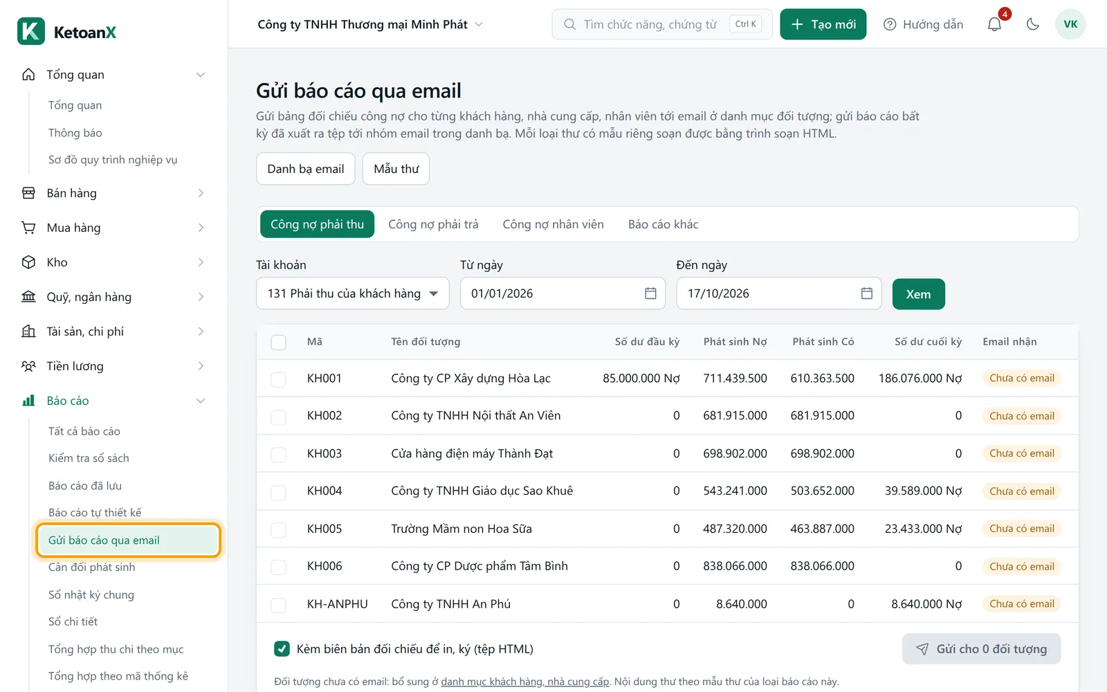Viewport: 1107px width, 692px height.
Task: Click the Kho box icon
Action: [28, 262]
